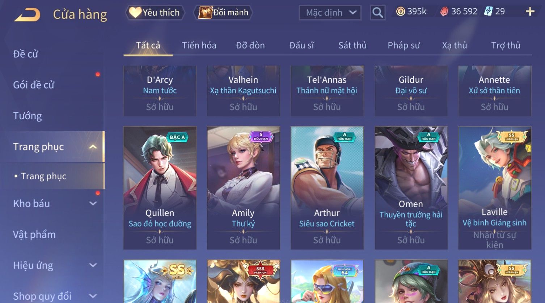Viewport: 545px width, 303px height.
Task: Switch to the Sát thủ tab
Action: pyautogui.click(x=352, y=45)
